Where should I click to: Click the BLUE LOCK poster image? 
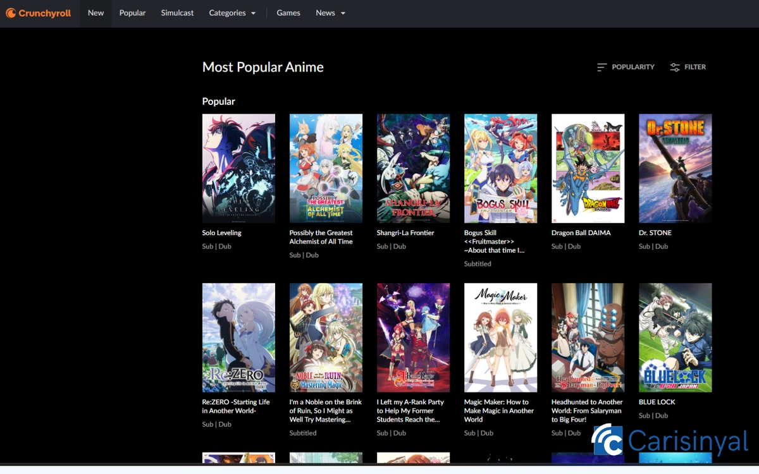[675, 337]
